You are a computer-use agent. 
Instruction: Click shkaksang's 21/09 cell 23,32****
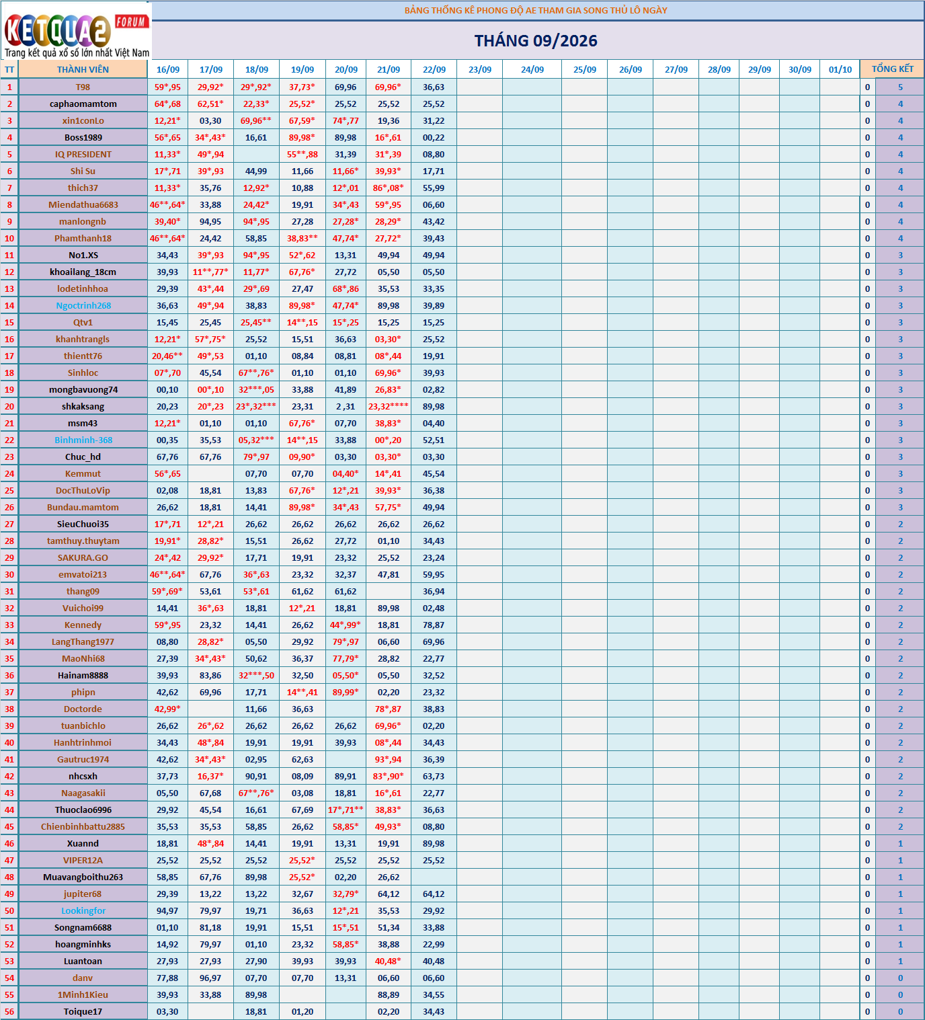pyautogui.click(x=389, y=407)
